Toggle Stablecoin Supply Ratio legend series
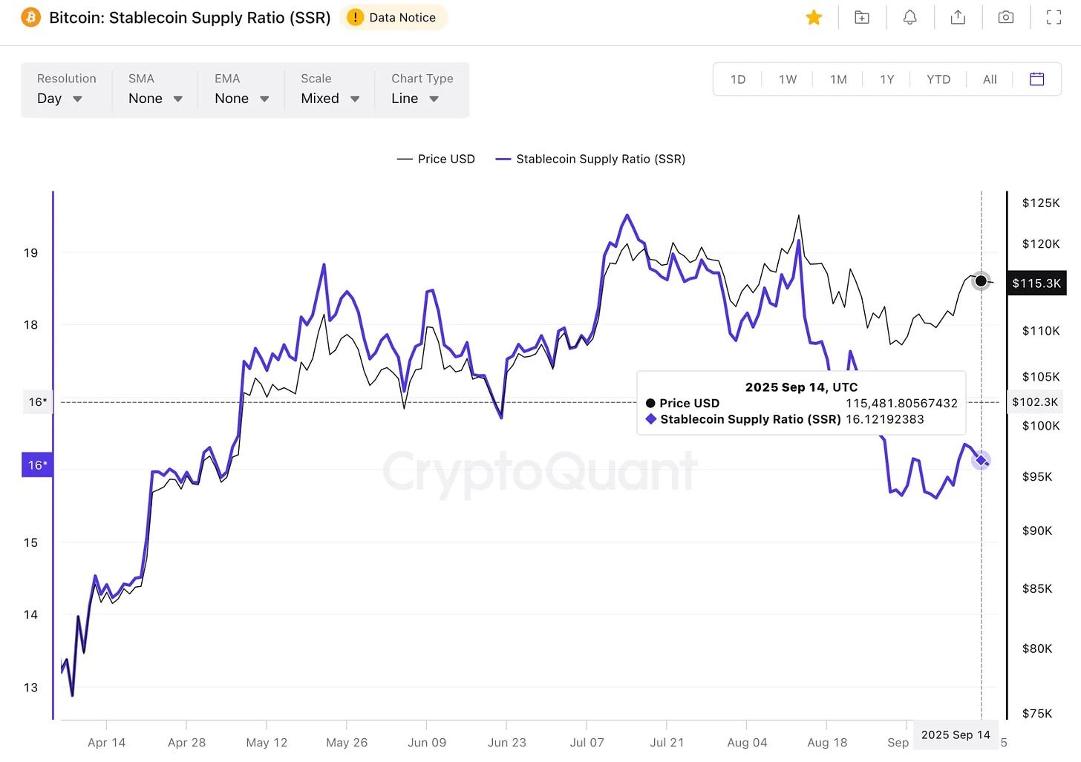Viewport: 1081px width, 762px height. coord(591,159)
